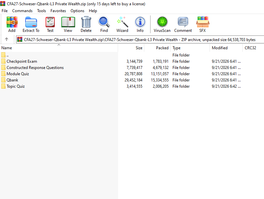Click the Delete trash bin icon
The width and height of the screenshot is (264, 199).
pos(86,24)
